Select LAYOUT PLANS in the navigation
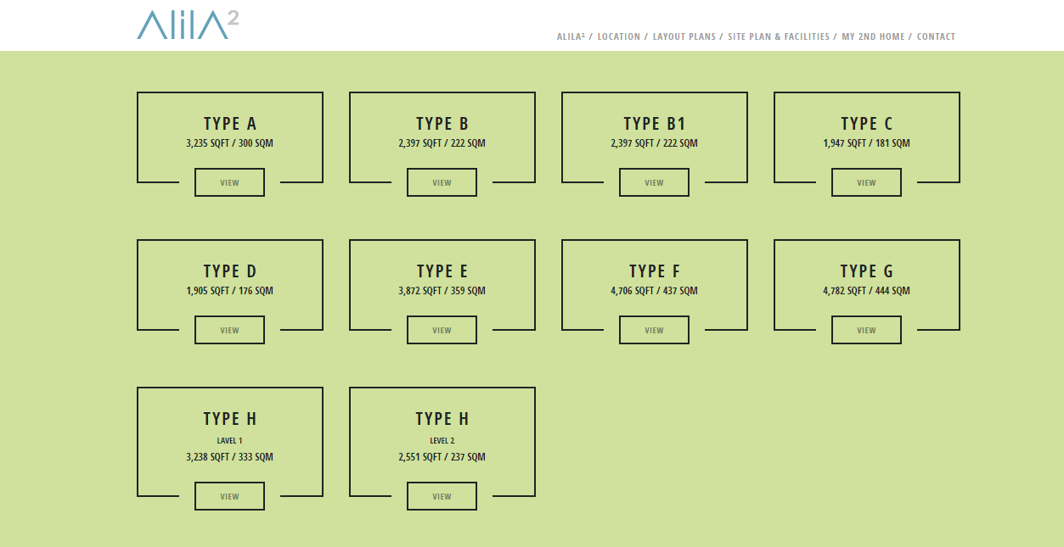The width and height of the screenshot is (1064, 547). 684,36
